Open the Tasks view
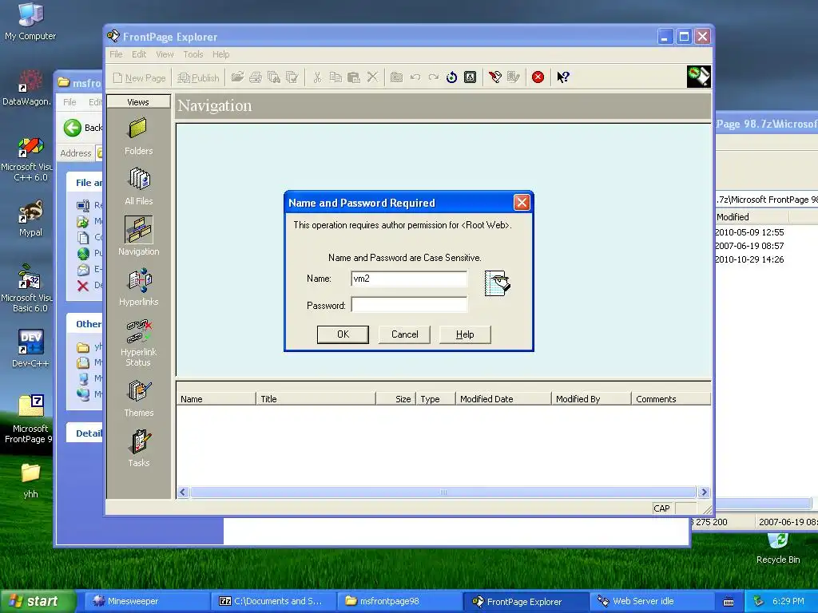Screen dimensions: 818x613 pos(138,449)
